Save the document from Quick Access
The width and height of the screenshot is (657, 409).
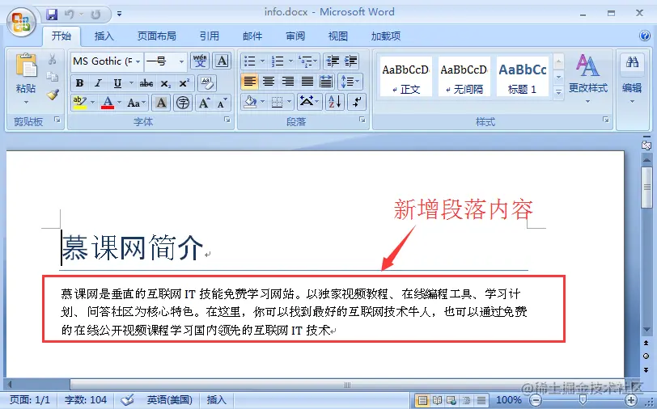pyautogui.click(x=52, y=15)
